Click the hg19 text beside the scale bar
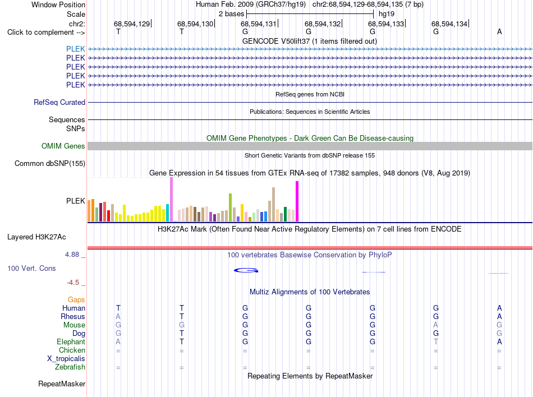 387,14
